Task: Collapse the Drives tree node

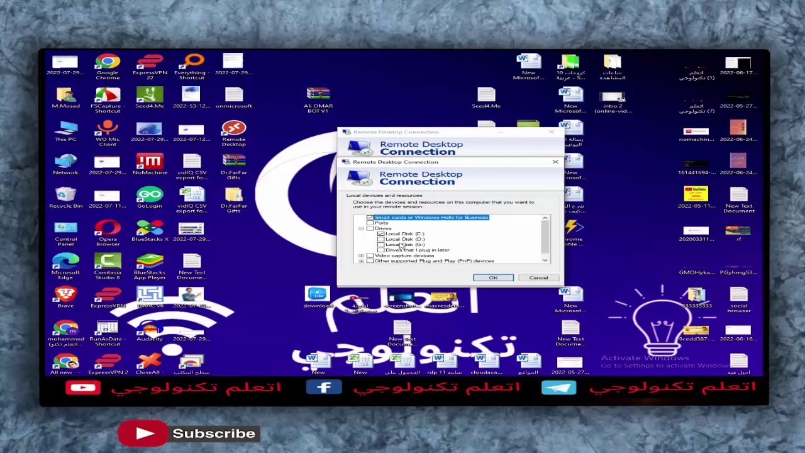Action: 361,228
